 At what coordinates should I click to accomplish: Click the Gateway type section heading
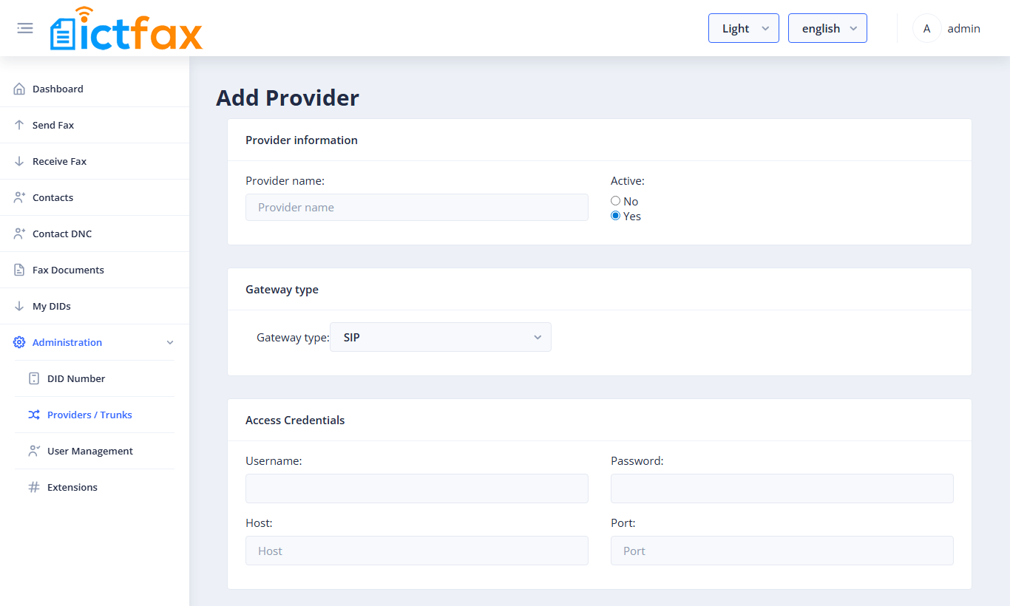click(282, 289)
